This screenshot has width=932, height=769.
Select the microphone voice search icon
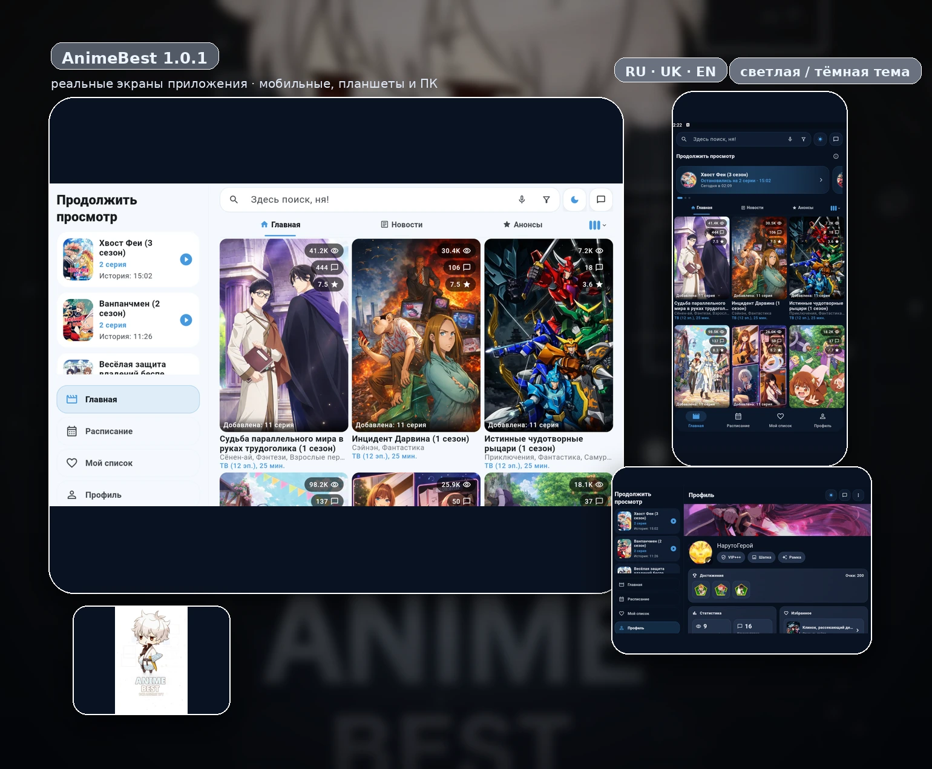pos(521,199)
